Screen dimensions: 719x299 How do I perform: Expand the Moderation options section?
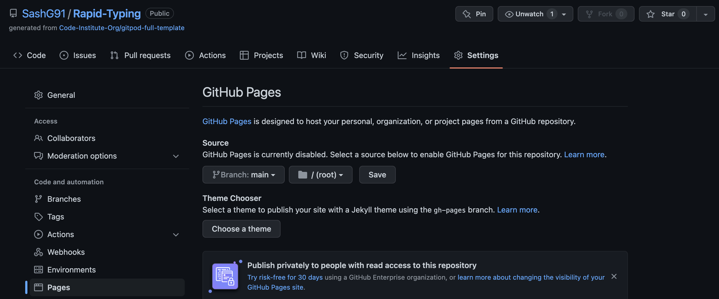pos(176,156)
